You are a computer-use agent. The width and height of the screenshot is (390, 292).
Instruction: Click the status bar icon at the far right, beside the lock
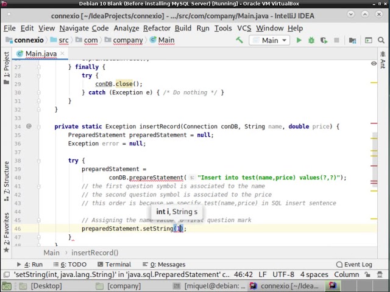(380, 274)
